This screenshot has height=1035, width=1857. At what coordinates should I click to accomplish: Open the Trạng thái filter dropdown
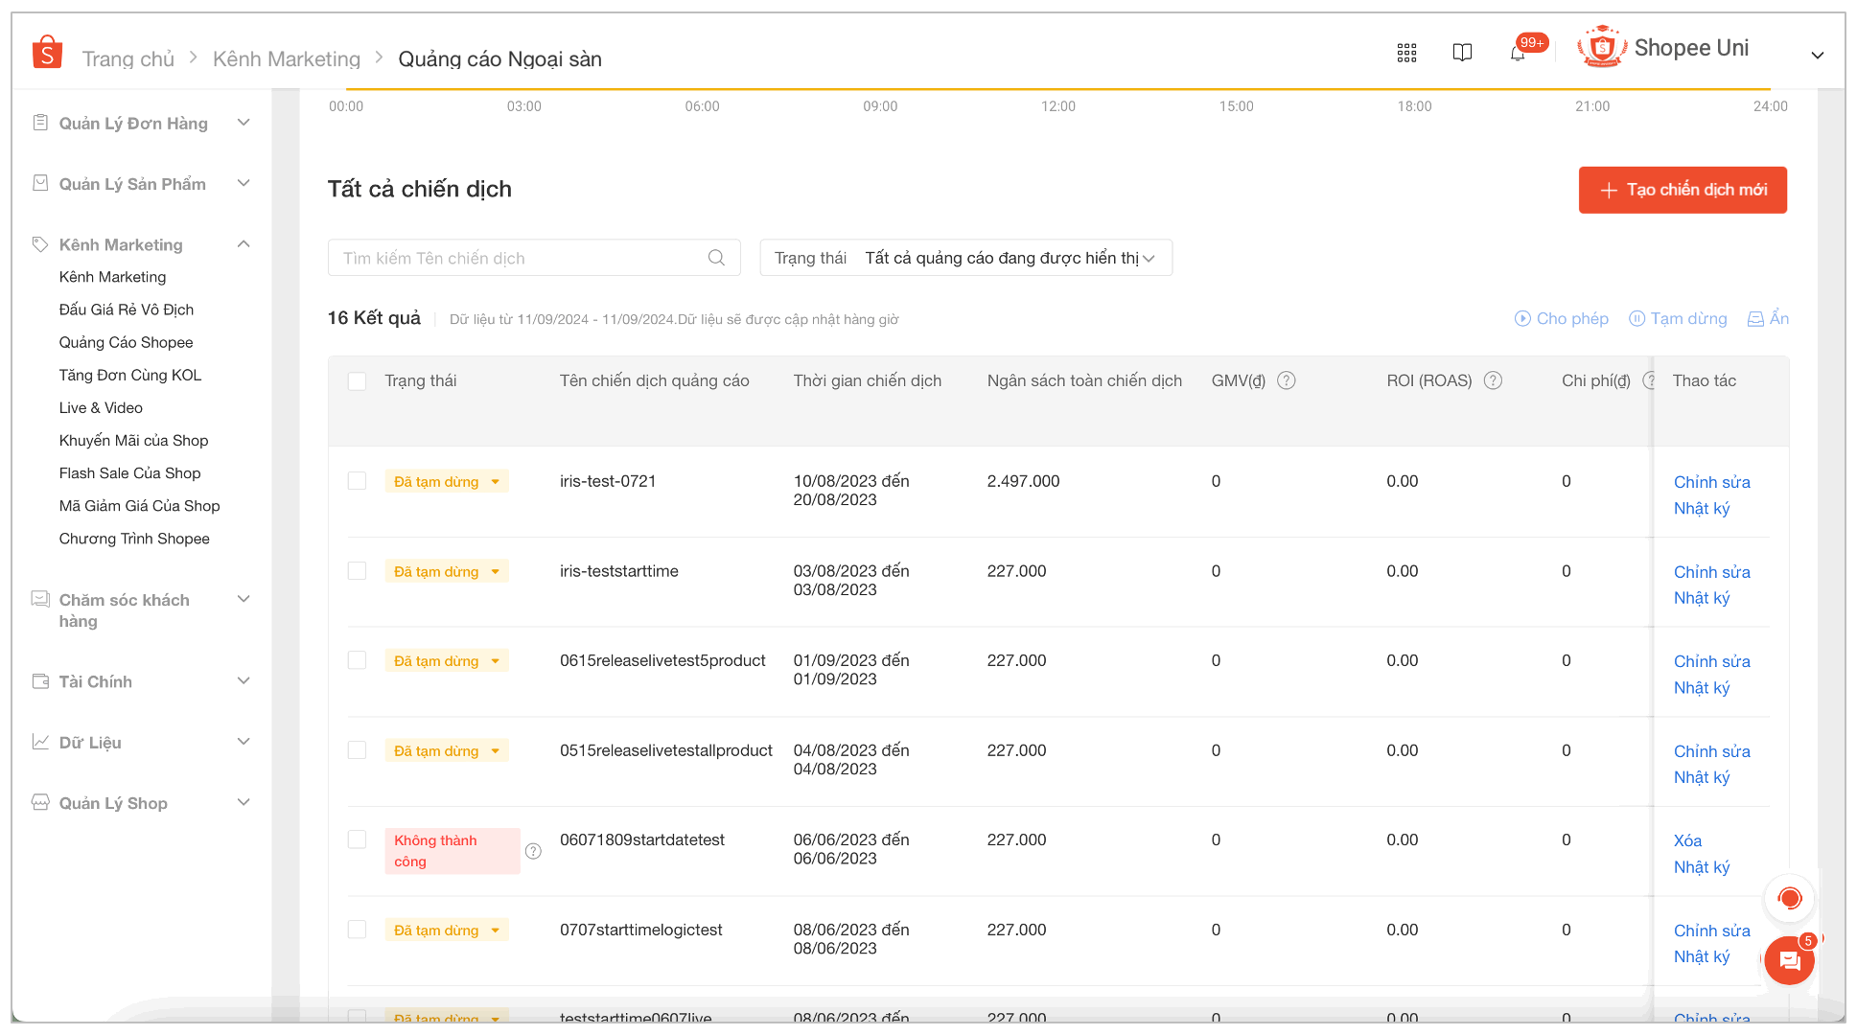point(965,258)
